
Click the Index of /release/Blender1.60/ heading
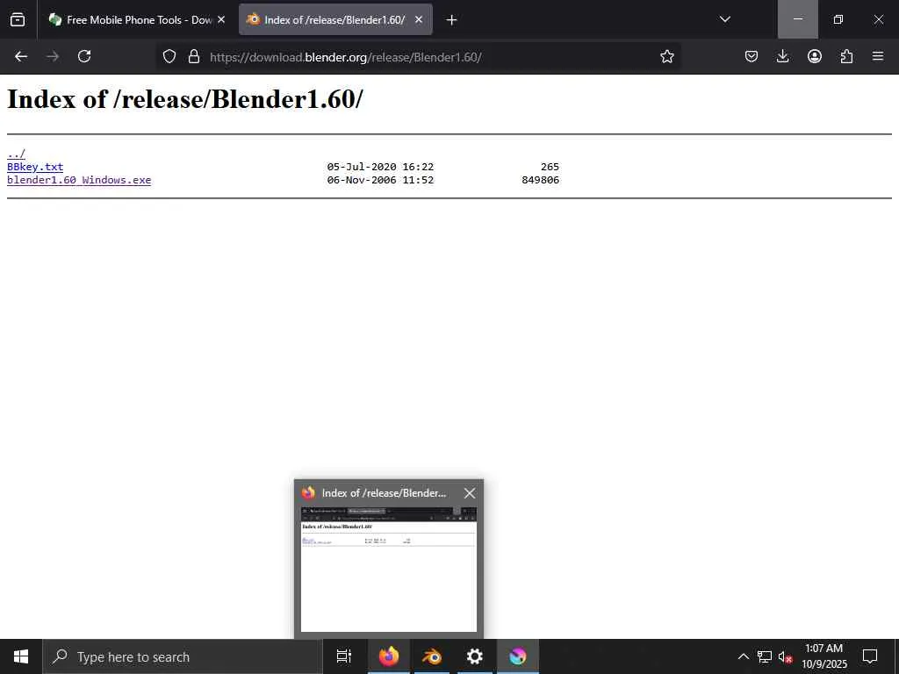[184, 99]
